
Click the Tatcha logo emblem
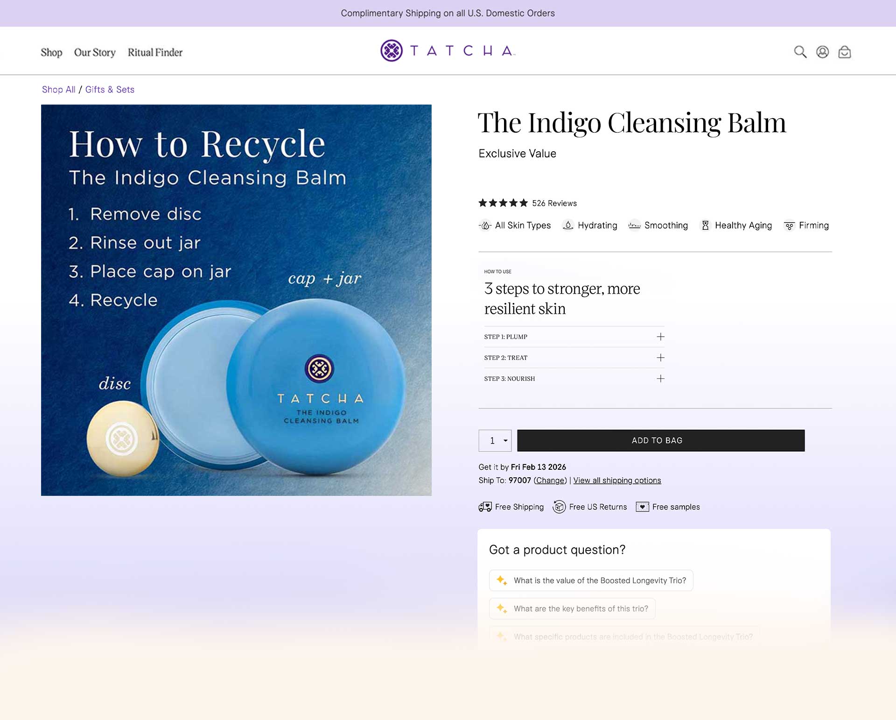pos(392,50)
